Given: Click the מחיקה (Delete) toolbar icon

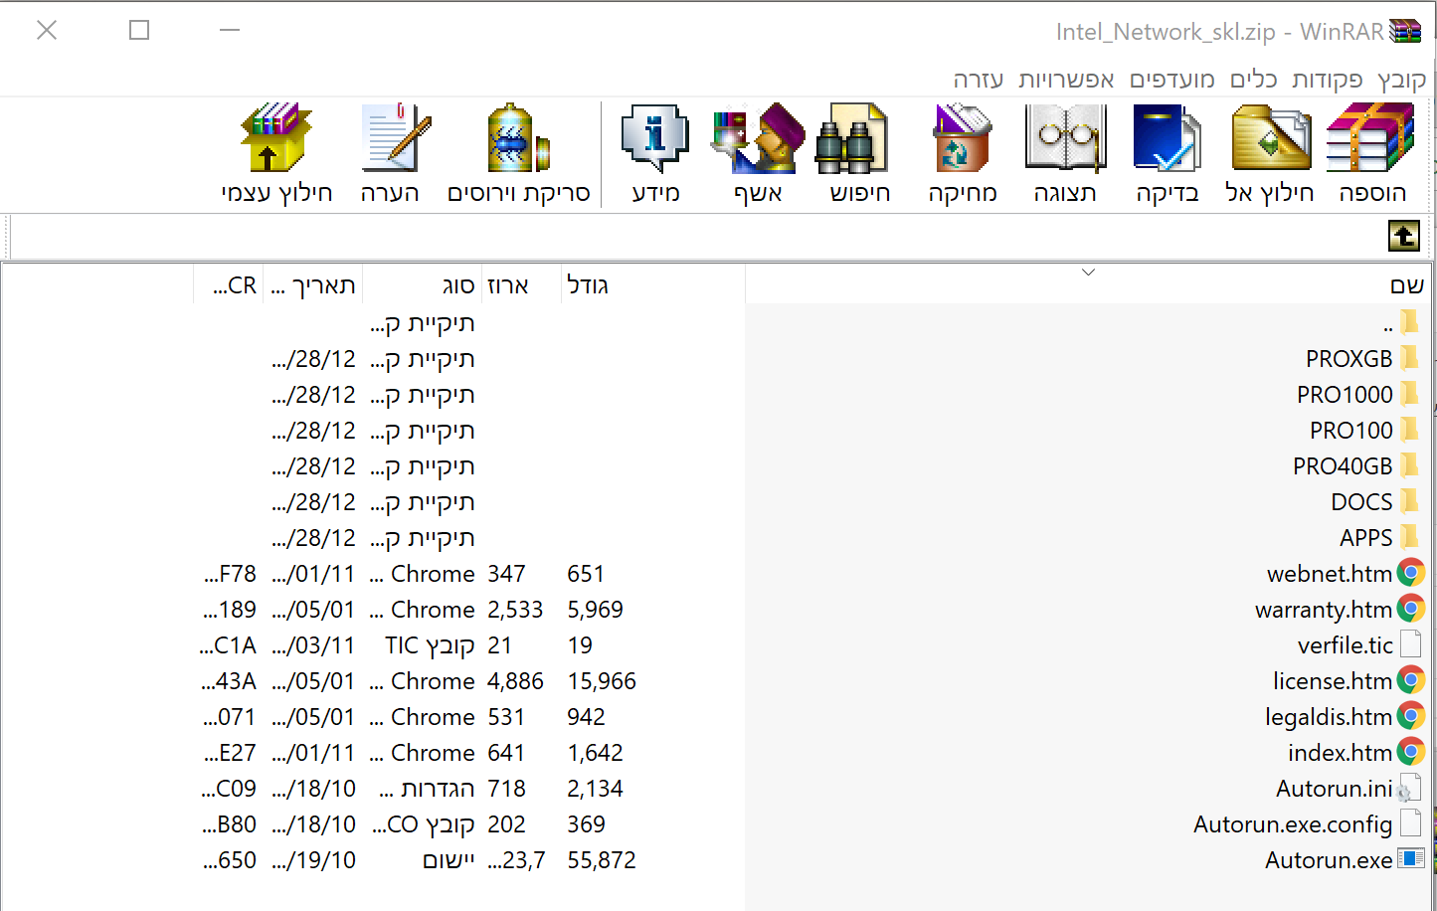Looking at the screenshot, I should click(x=962, y=139).
